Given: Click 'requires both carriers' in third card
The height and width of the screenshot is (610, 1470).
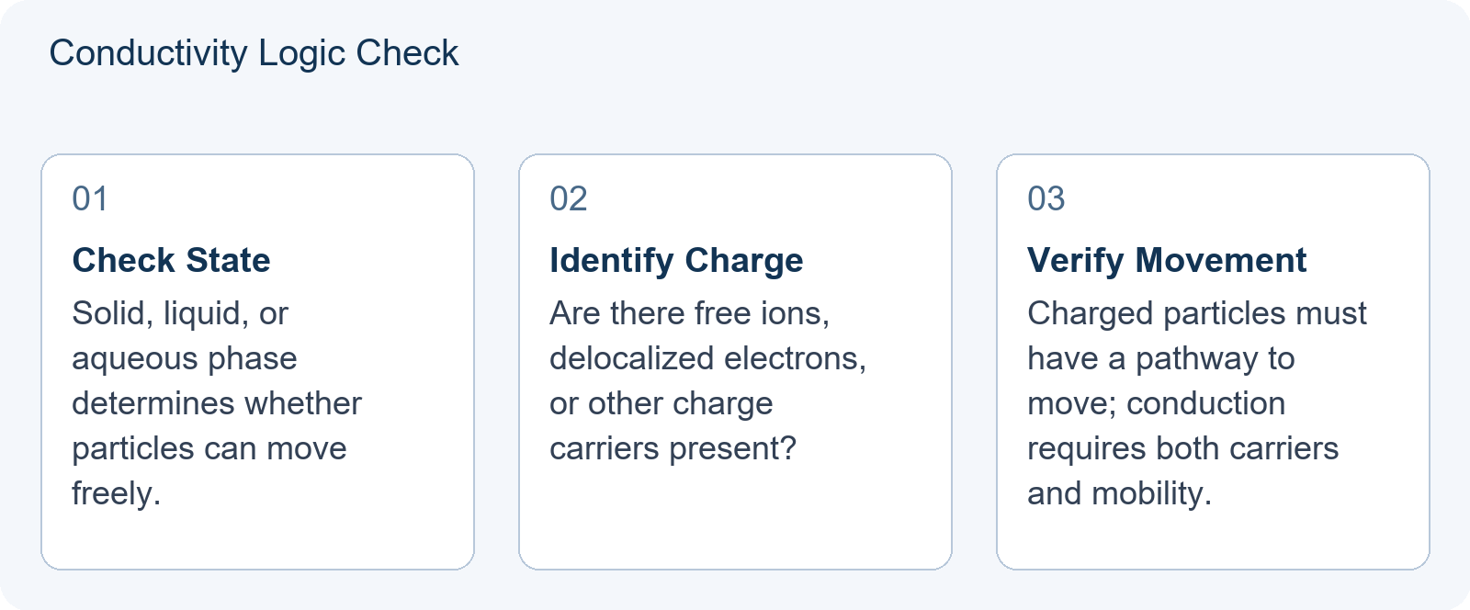Looking at the screenshot, I should pyautogui.click(x=1182, y=448).
